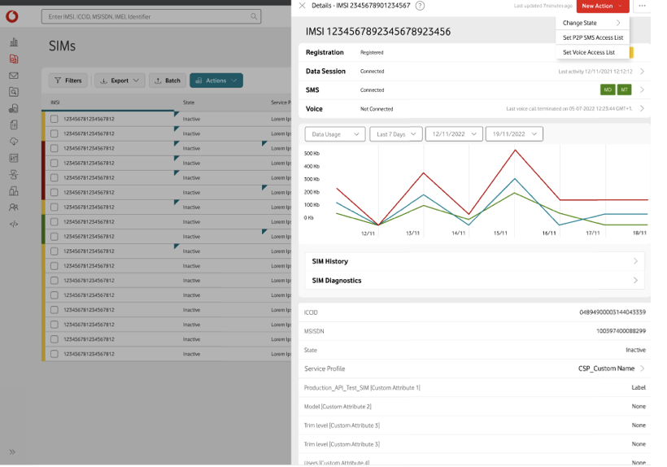The width and height of the screenshot is (667, 467).
Task: Open Service Profile CSP_Custom Name chevron
Action: [x=643, y=369]
